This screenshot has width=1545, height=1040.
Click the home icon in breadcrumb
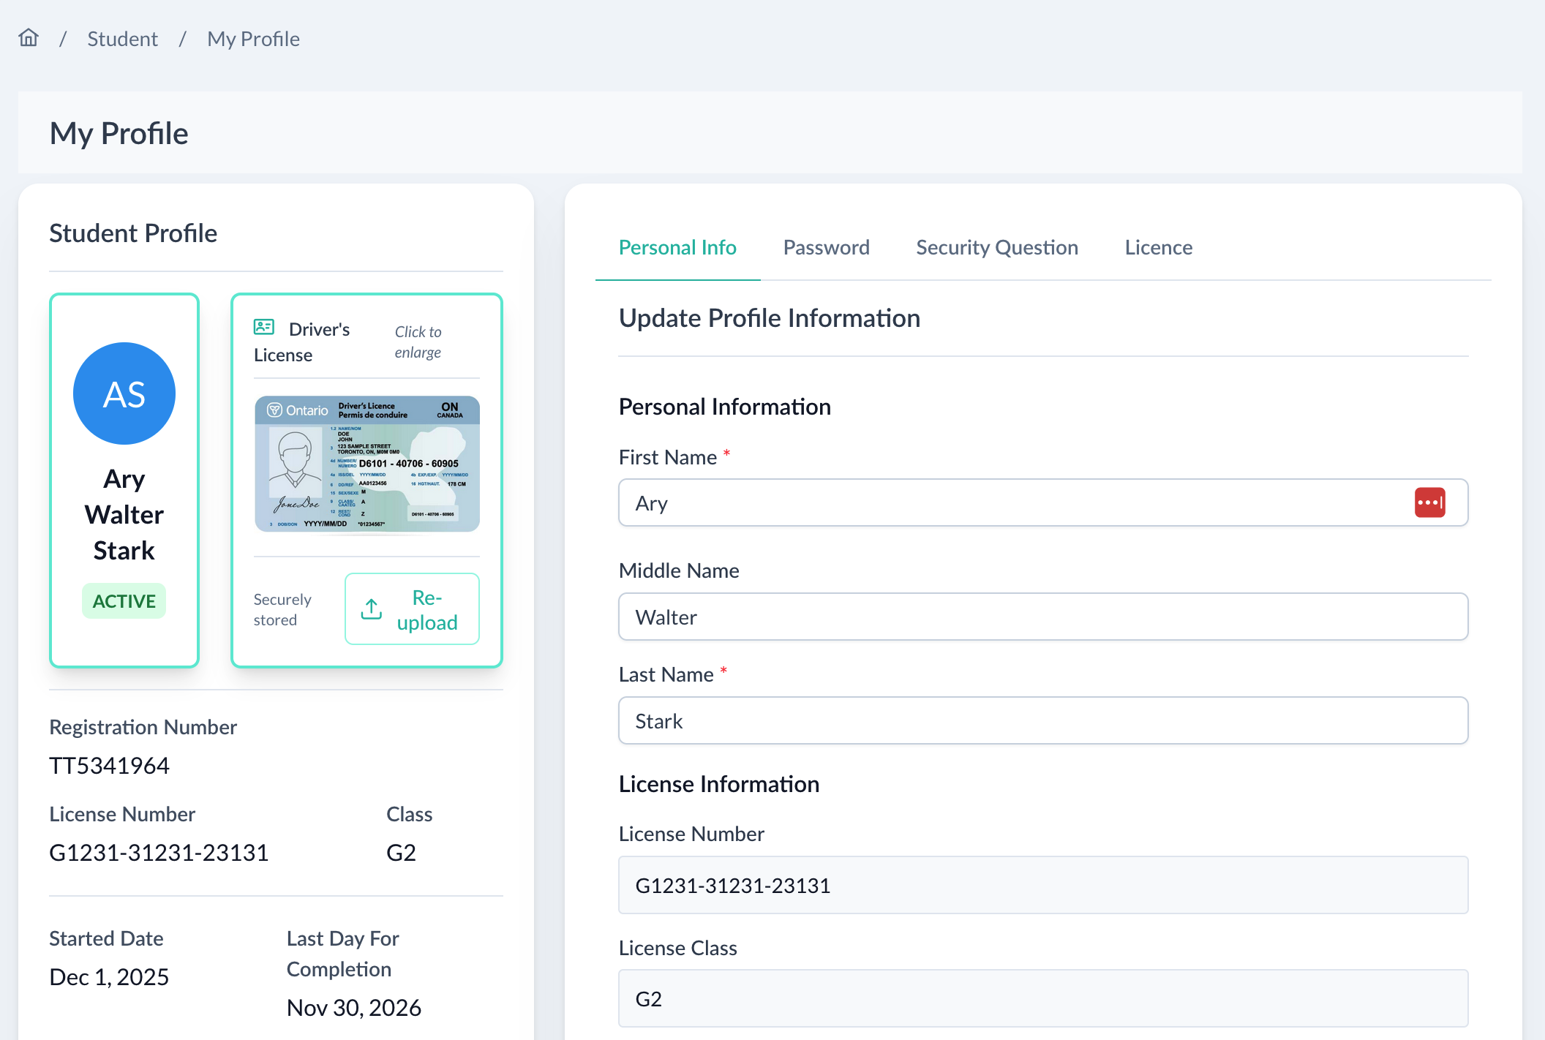coord(29,37)
